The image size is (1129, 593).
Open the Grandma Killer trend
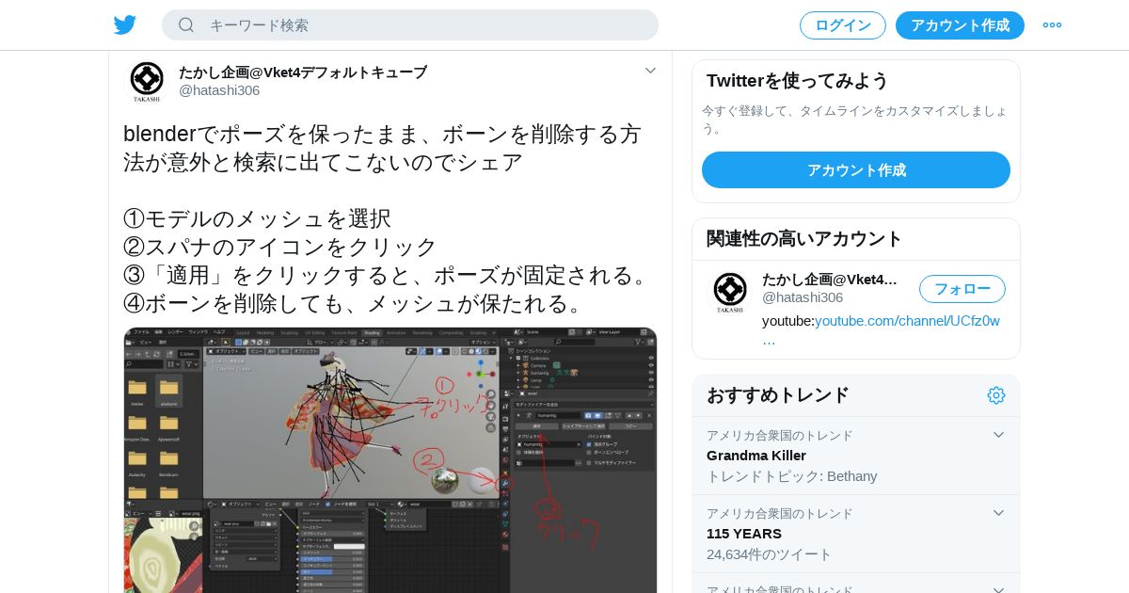756,456
